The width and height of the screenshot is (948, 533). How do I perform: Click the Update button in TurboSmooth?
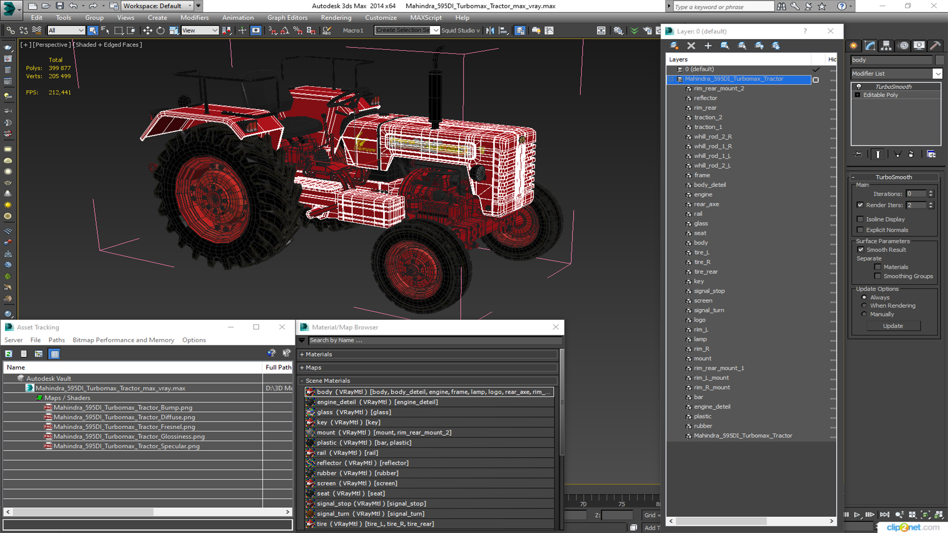[x=893, y=326]
